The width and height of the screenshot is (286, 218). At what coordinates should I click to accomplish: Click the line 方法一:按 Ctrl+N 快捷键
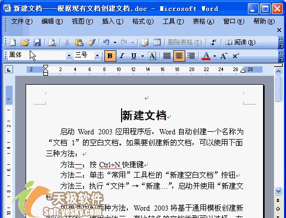(102, 165)
